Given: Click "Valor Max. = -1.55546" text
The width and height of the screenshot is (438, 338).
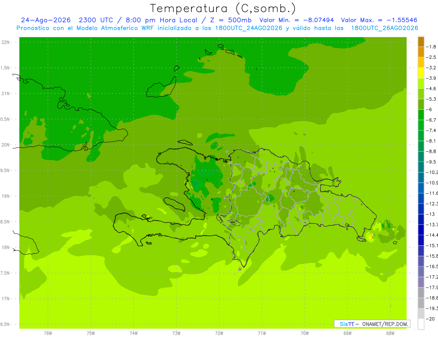Looking at the screenshot, I should click(x=379, y=20).
